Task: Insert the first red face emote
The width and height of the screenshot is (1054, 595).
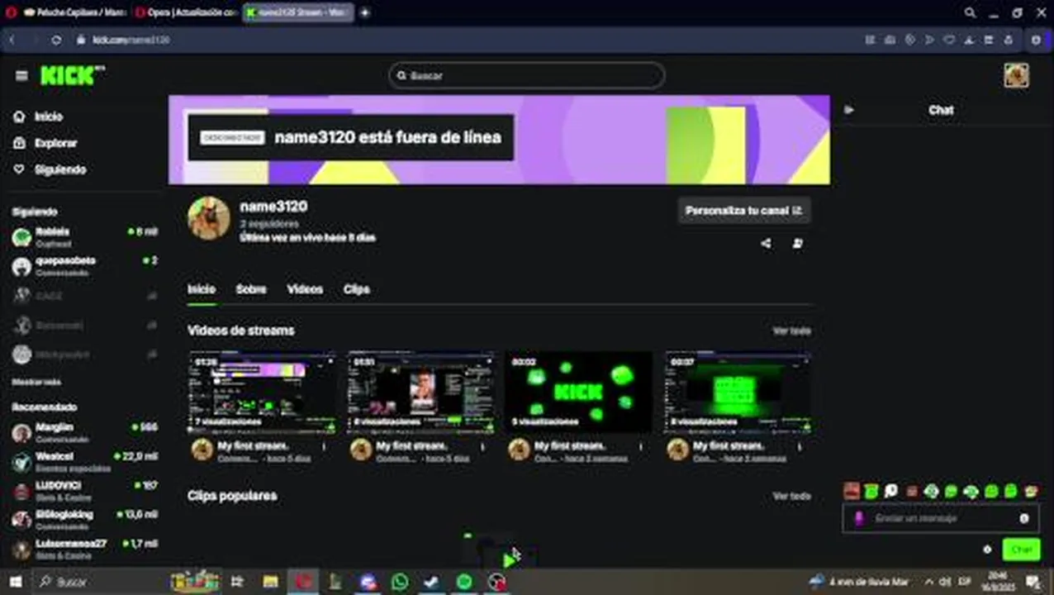Action: click(x=852, y=491)
